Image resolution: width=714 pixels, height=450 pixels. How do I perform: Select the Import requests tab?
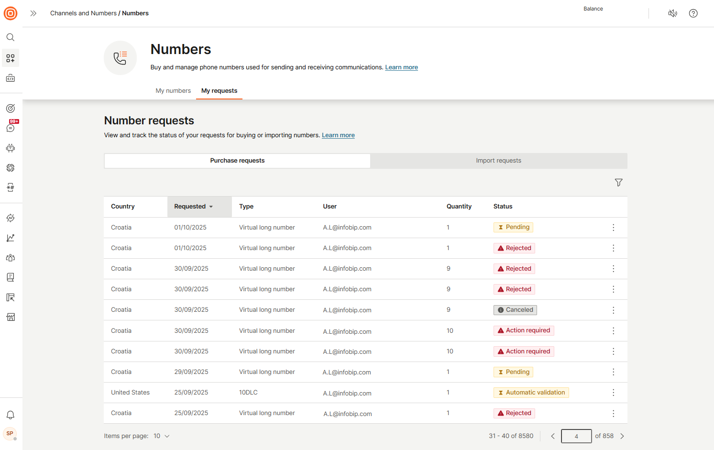click(x=498, y=161)
